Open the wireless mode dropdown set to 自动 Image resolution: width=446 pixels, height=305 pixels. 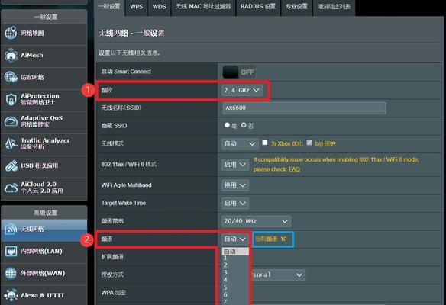pos(240,143)
